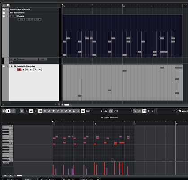Toggle Record in Editor button
Viewport: 188px width, 180px height.
click(9, 111)
